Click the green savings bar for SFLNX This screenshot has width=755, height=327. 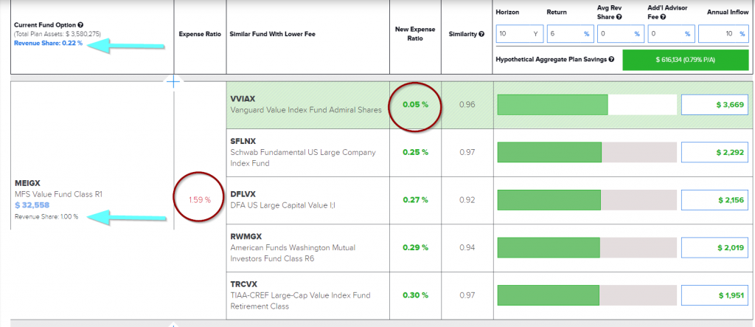tap(550, 152)
